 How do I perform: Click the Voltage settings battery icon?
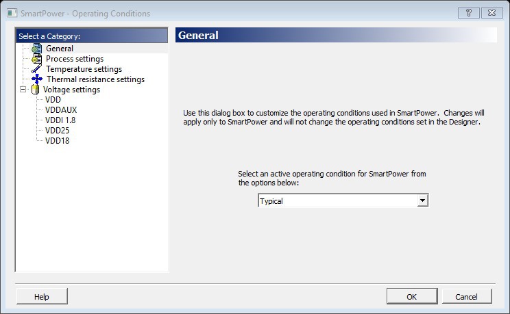[x=35, y=90]
